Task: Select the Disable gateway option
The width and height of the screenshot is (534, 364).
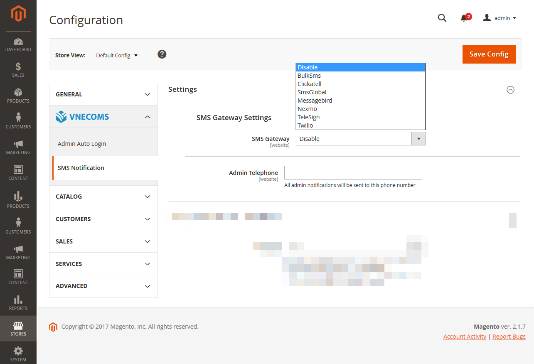Action: click(360, 67)
